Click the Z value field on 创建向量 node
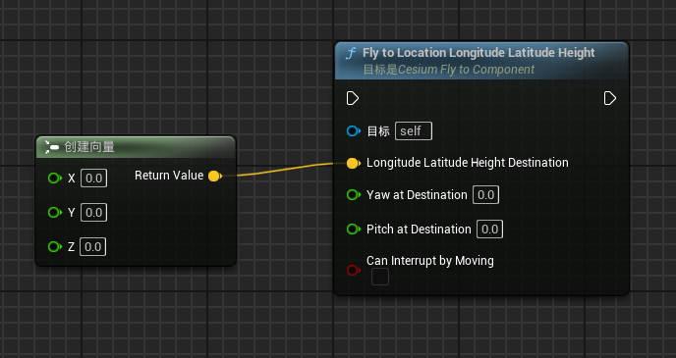 click(x=92, y=246)
